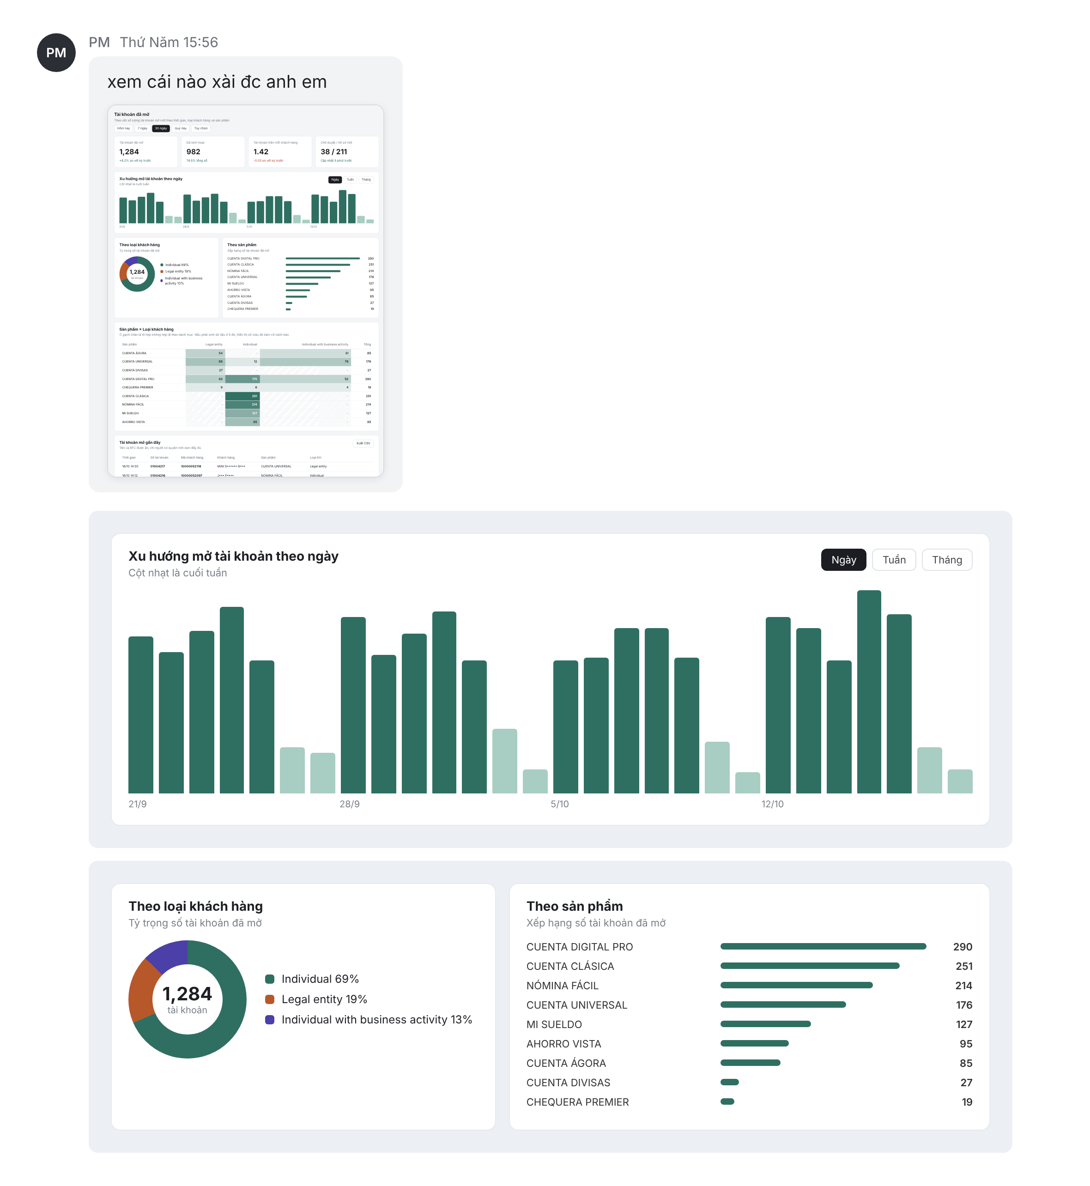Click the green Individual 69% legend swatch, enlarged card

tap(270, 979)
